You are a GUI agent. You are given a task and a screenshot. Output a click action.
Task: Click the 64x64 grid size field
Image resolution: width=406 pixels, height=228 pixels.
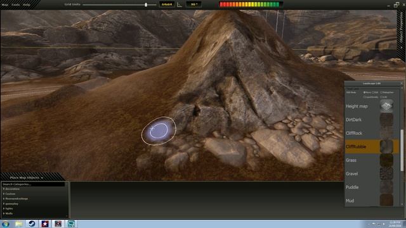(167, 4)
